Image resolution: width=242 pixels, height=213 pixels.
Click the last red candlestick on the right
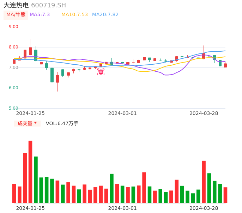point(225,65)
